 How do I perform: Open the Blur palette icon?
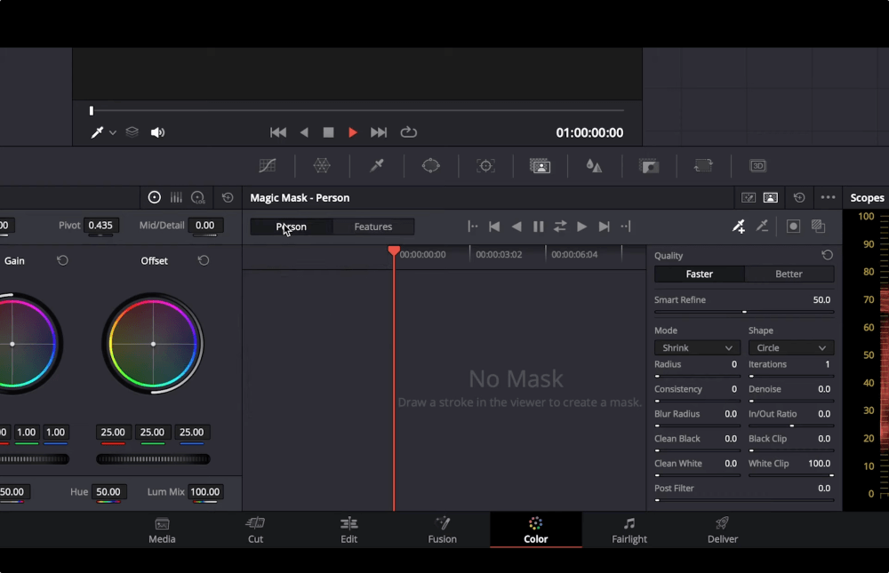point(594,165)
